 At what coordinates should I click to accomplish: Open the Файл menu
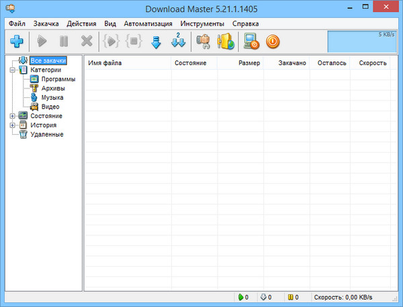(17, 23)
